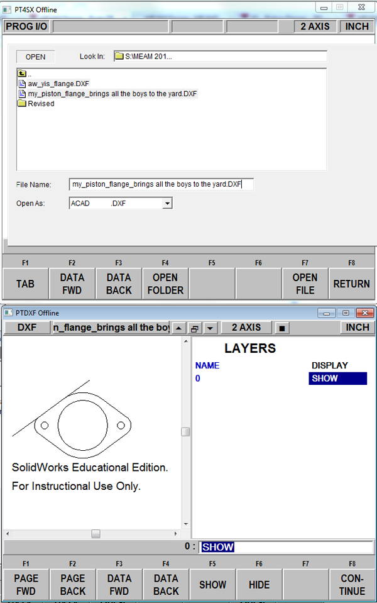Screen dimensions: 377x603
Task: Click the parent folder up icon
Action: click(x=22, y=74)
